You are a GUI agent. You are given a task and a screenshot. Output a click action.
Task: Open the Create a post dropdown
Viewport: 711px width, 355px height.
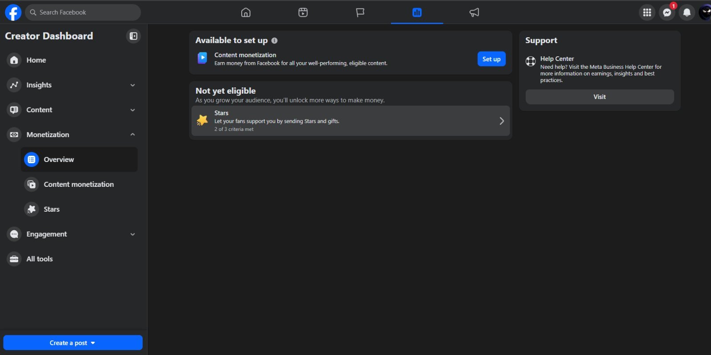pyautogui.click(x=73, y=343)
